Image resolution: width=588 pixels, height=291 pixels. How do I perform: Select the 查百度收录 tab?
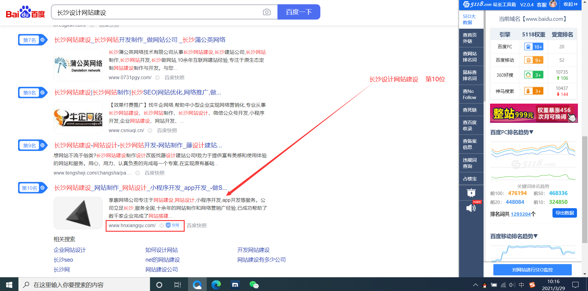(x=471, y=125)
